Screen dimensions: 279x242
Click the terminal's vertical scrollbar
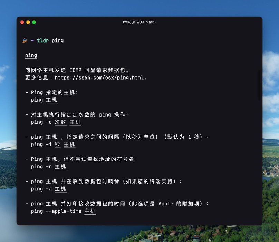(259, 85)
